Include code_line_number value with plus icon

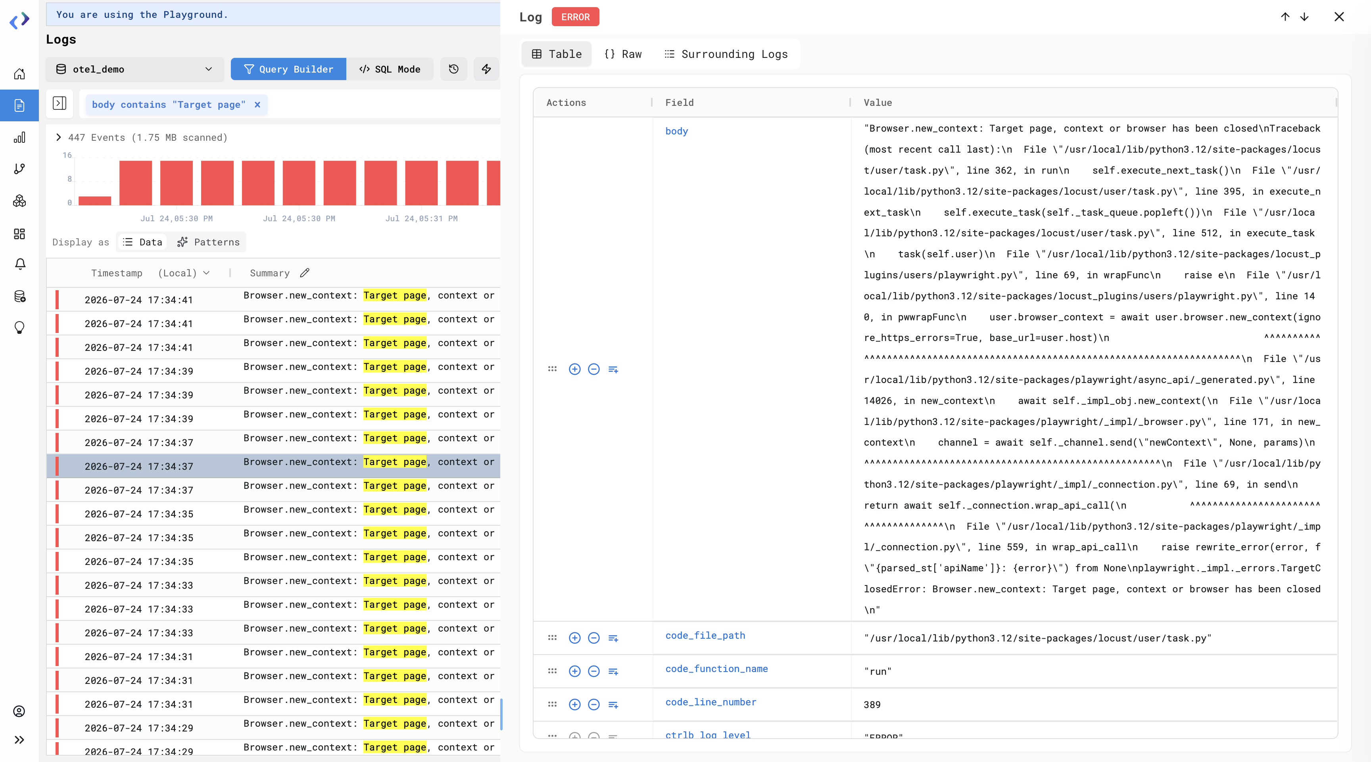pos(575,705)
